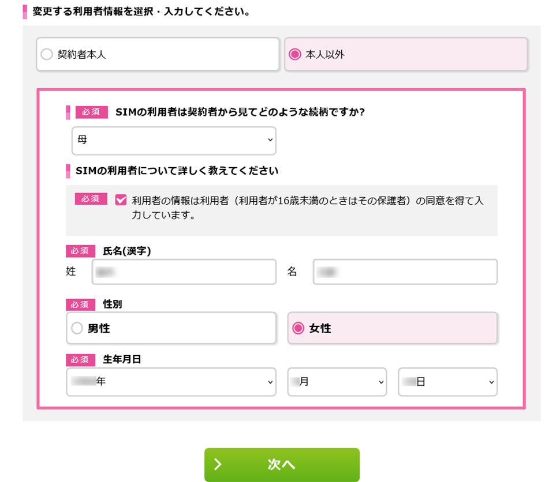Expand the birth month (月) dropdown
The image size is (560, 482).
pyautogui.click(x=337, y=382)
